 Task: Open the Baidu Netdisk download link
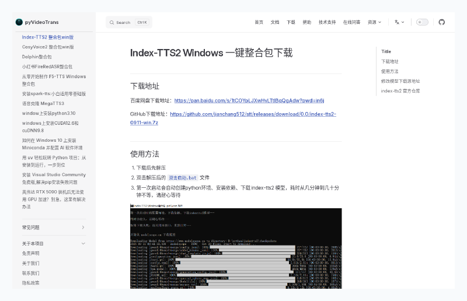249,100
